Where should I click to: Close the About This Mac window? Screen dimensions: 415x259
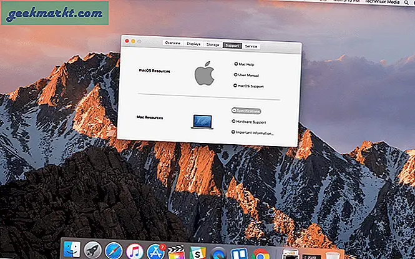coord(127,41)
